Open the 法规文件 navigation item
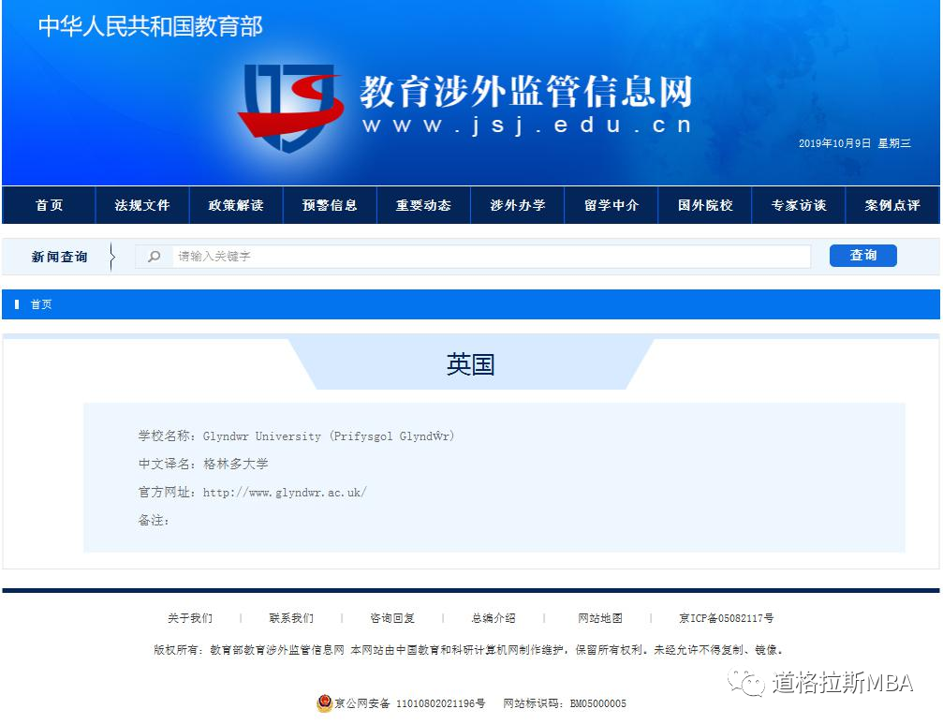This screenshot has height=724, width=943. pyautogui.click(x=142, y=205)
